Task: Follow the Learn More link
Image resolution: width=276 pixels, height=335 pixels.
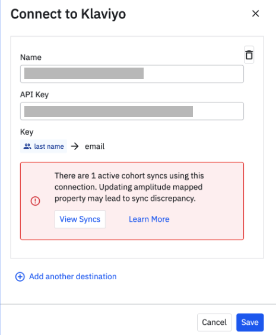Action: click(x=149, y=219)
